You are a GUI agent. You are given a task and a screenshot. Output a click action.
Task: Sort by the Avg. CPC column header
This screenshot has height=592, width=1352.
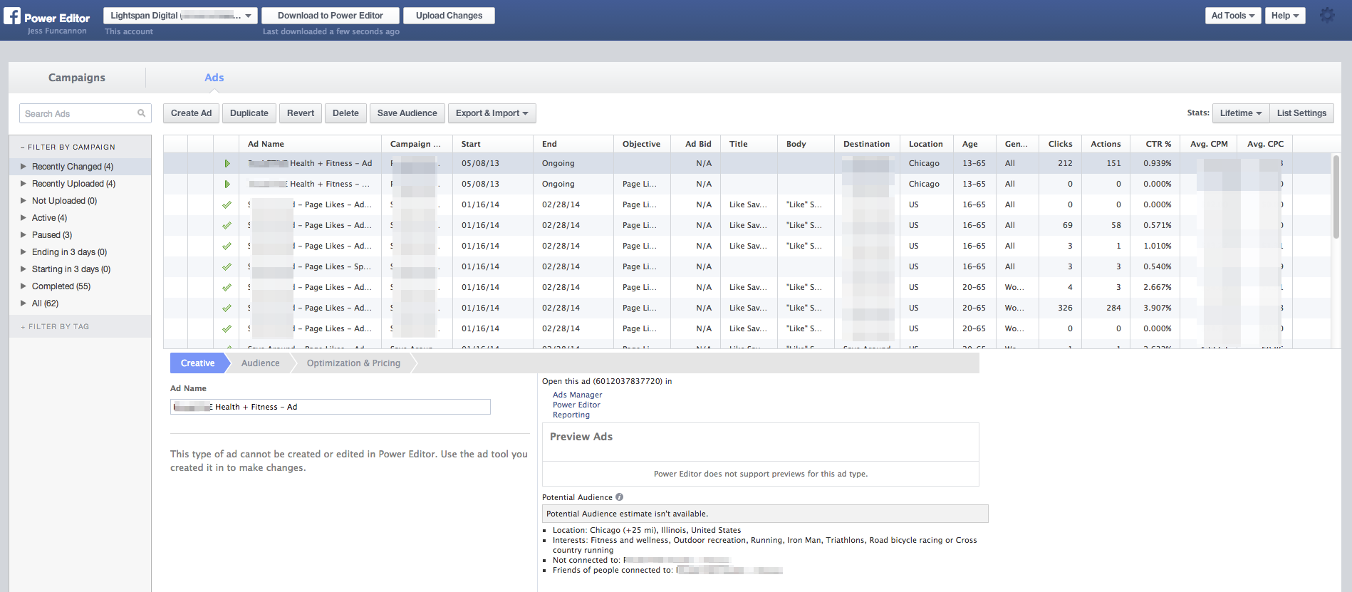[x=1265, y=144]
